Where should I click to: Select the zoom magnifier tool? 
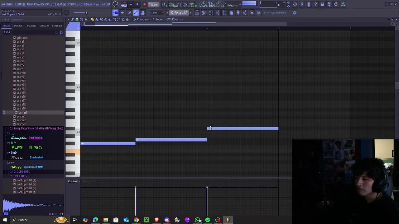pyautogui.click(x=123, y=19)
